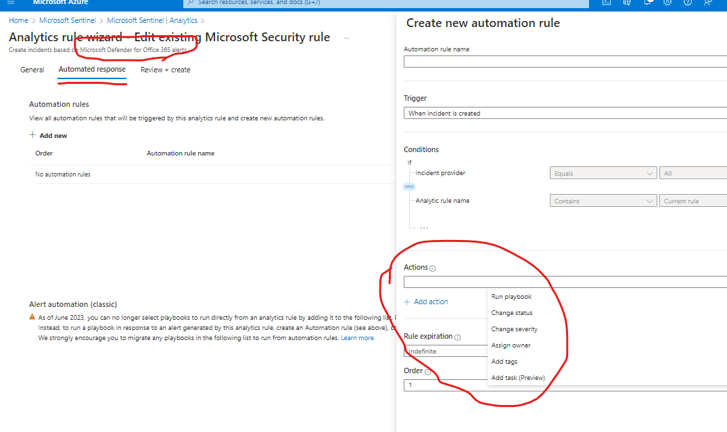Open the Analytic rule name Contains dropdown
The image size is (727, 432).
[x=603, y=201]
